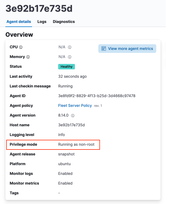Click the Healthy status badge

67,67
